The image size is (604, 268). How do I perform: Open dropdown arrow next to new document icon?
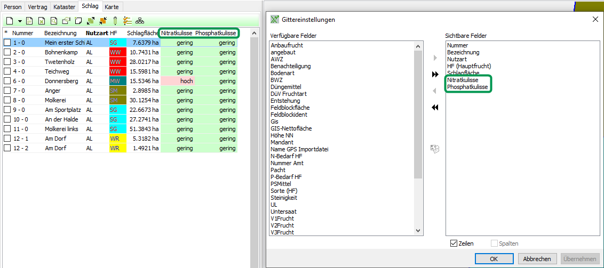[20, 21]
